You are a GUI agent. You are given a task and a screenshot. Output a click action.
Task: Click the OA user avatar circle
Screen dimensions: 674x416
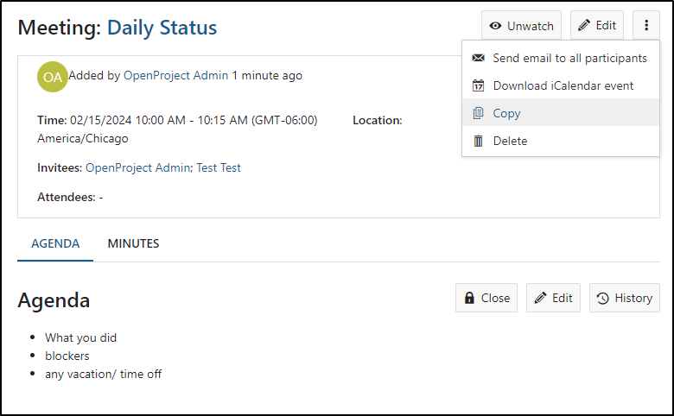pos(53,77)
